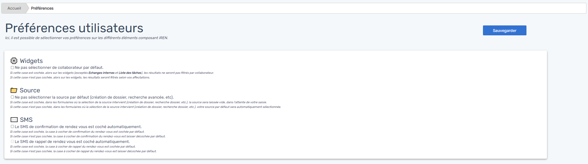Click the Source section heading

tap(30, 91)
